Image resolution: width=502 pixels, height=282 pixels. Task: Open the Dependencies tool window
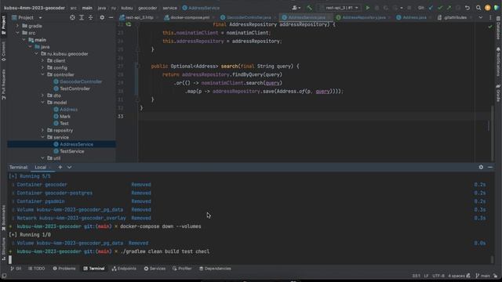[215, 269]
